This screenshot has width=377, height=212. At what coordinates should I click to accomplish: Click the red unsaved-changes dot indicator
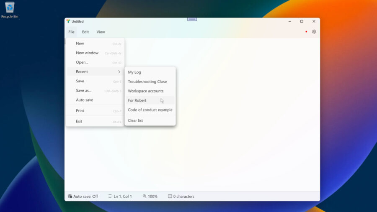306,32
